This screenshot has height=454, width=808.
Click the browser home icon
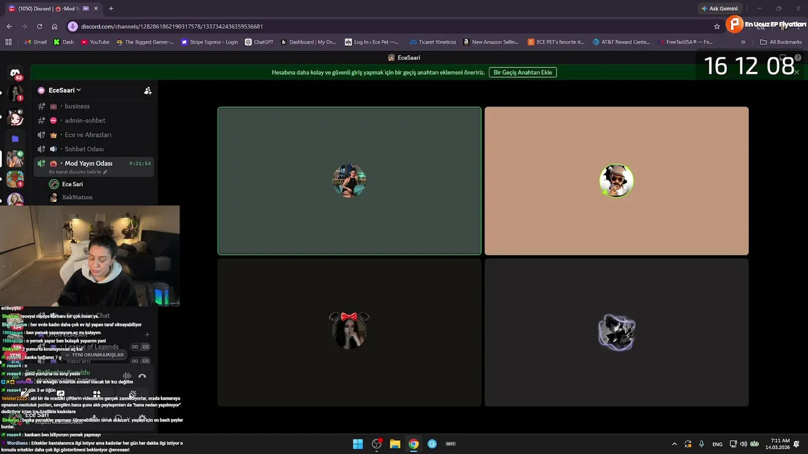pos(54,26)
